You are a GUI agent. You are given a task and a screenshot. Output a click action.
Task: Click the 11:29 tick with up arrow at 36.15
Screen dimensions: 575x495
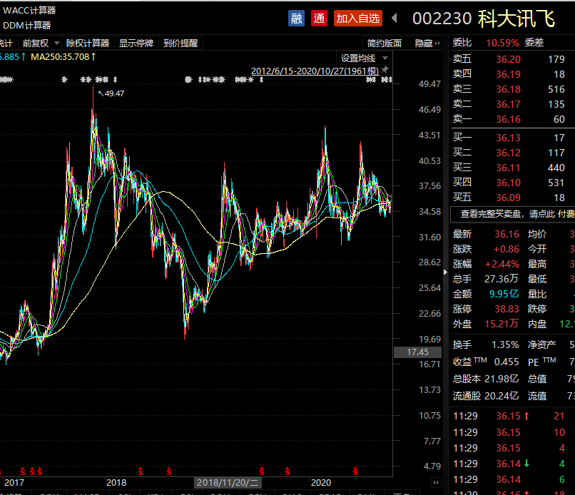513,416
